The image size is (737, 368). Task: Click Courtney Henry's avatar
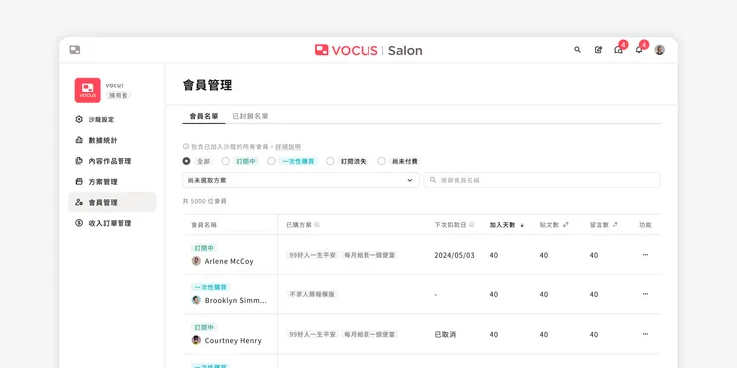196,340
